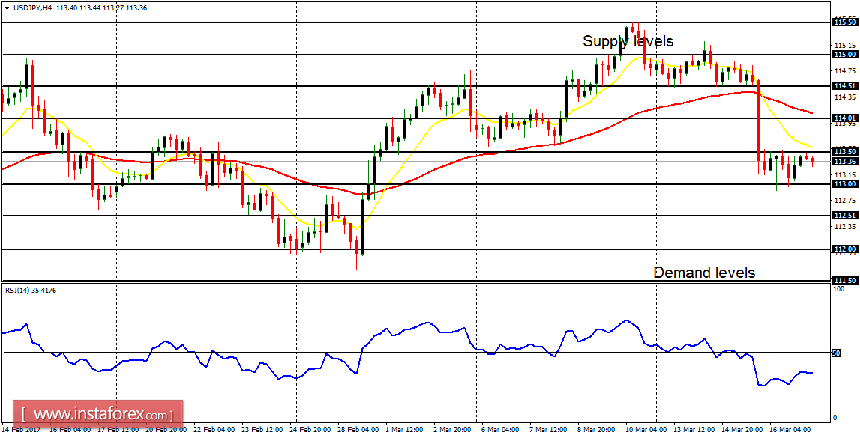This screenshot has width=860, height=438.
Task: Click the 112.51 price level label
Action: pyautogui.click(x=845, y=216)
